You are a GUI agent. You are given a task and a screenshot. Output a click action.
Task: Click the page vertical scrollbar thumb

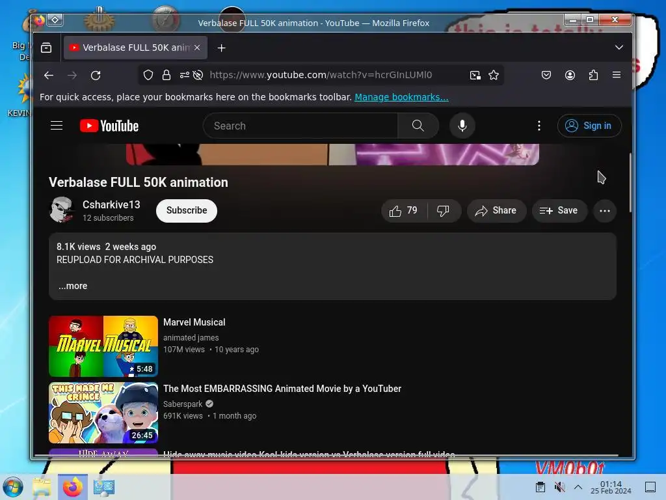click(630, 183)
